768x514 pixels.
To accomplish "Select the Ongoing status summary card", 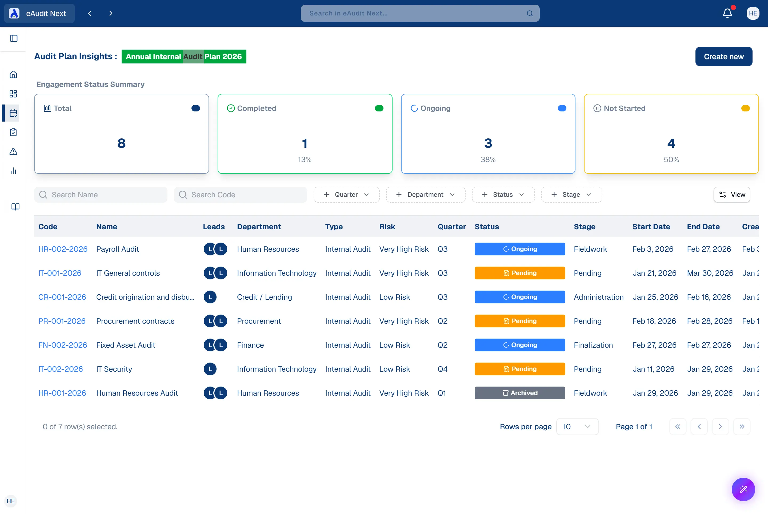I will pos(488,134).
